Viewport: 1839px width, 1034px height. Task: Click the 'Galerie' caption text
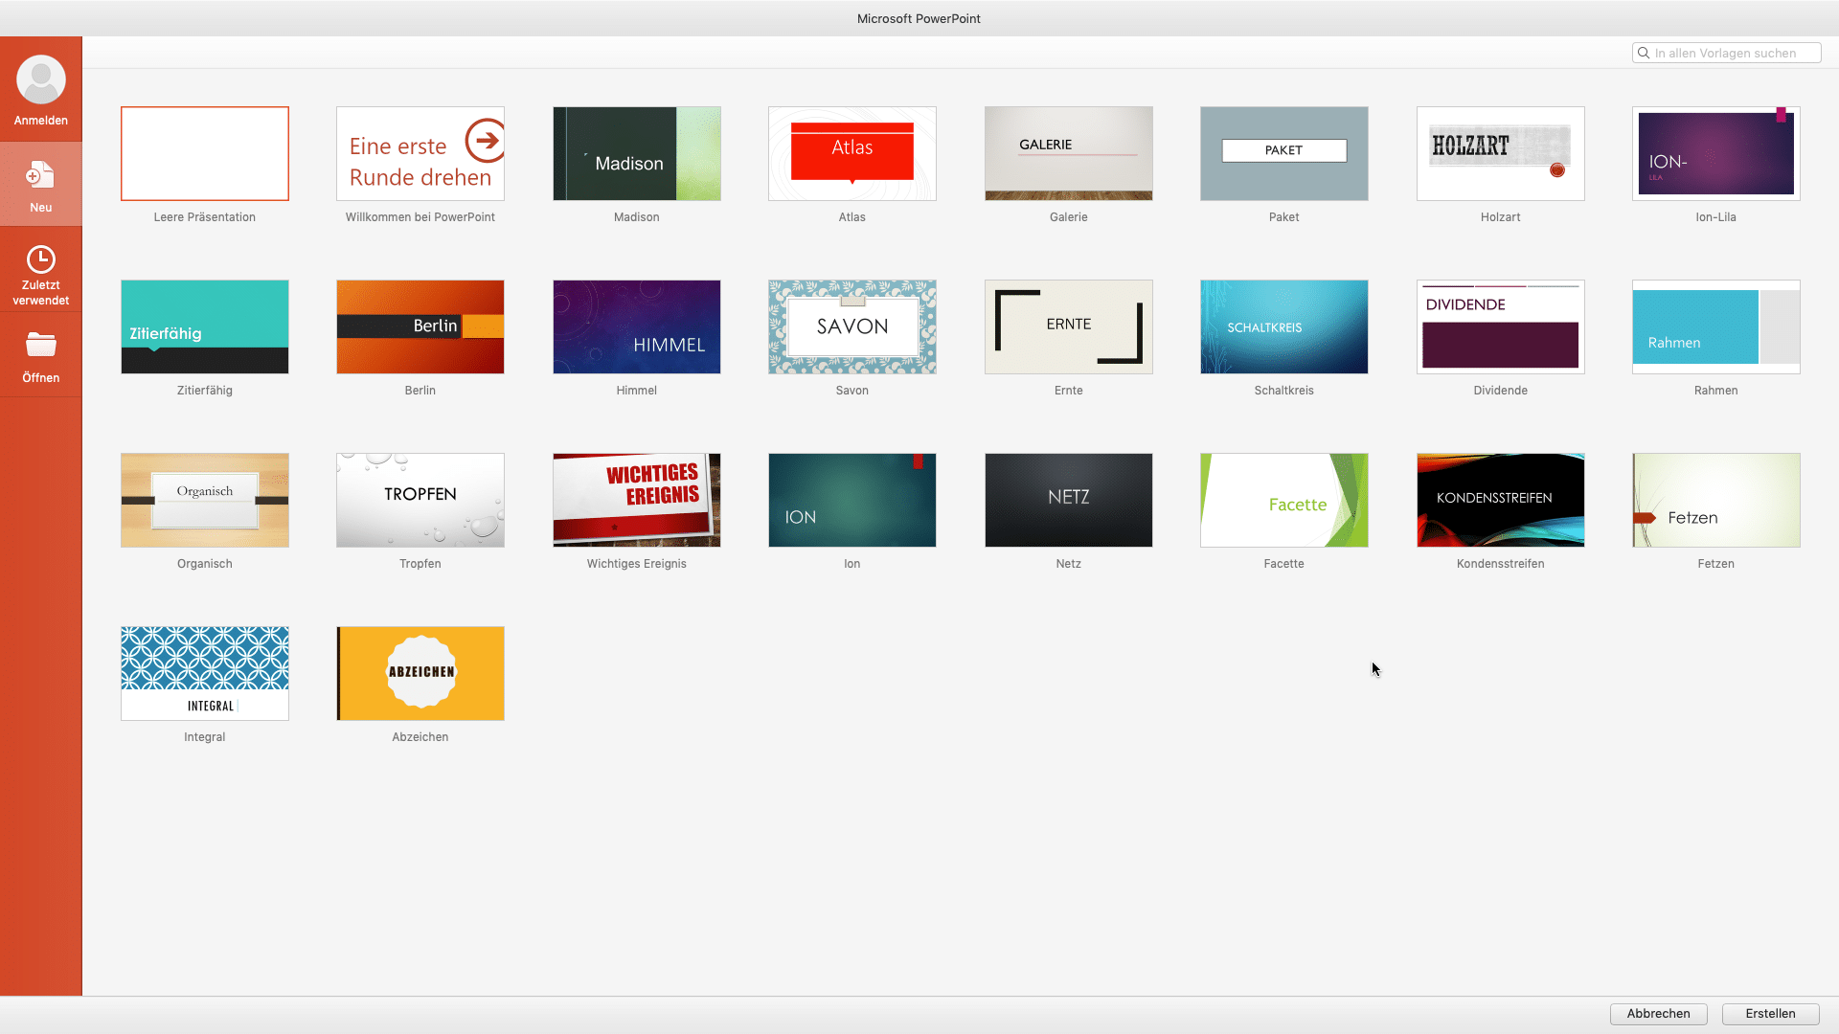1069,217
